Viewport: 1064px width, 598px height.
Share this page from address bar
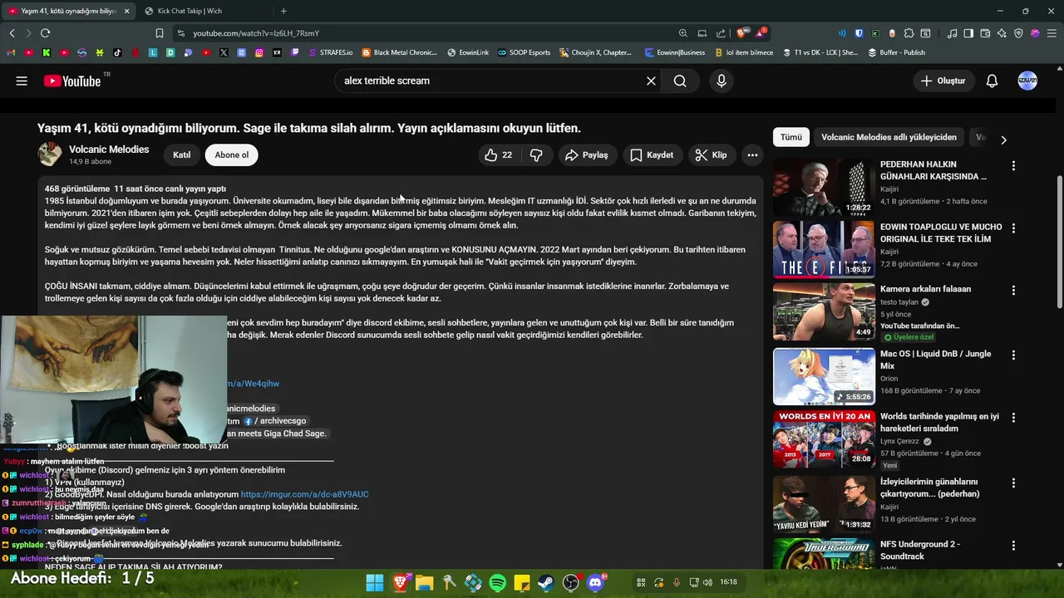[x=721, y=33]
